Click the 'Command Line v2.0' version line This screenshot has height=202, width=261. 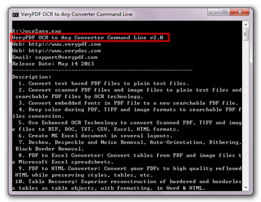pyautogui.click(x=87, y=38)
